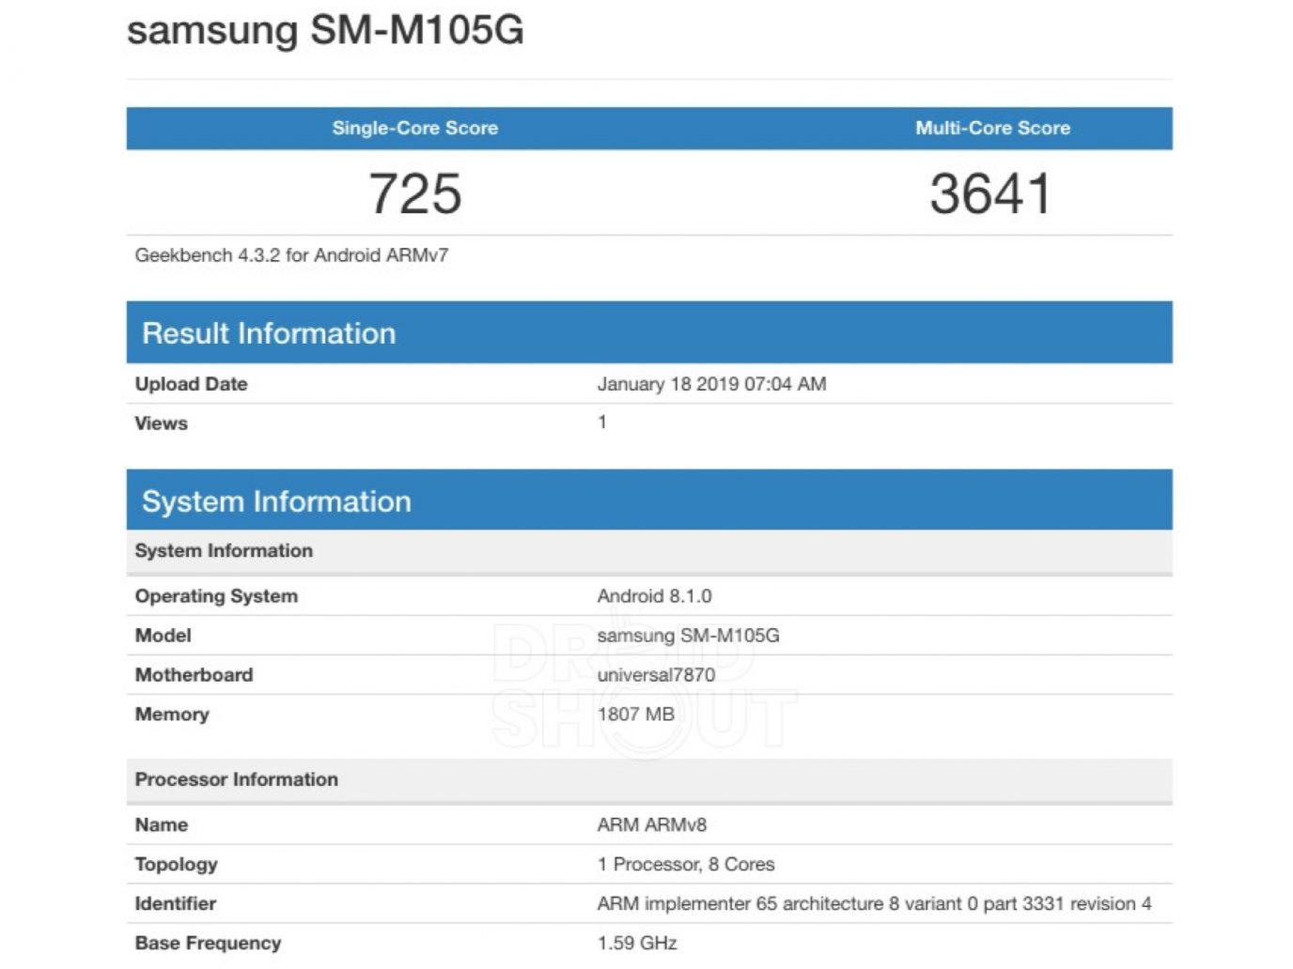This screenshot has width=1293, height=969.
Task: Select the Multi-Core Score header
Action: click(992, 129)
